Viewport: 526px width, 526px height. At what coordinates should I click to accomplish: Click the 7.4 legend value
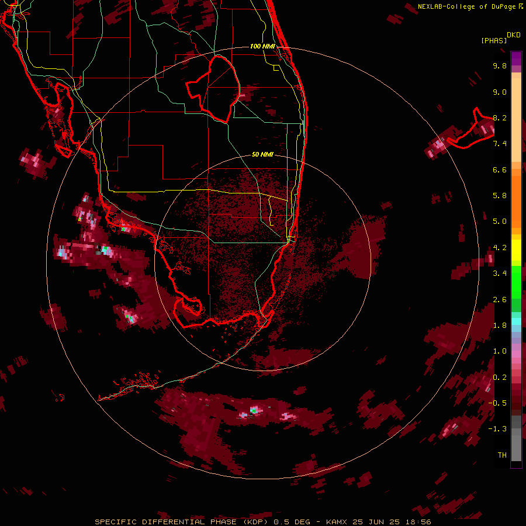pos(500,144)
